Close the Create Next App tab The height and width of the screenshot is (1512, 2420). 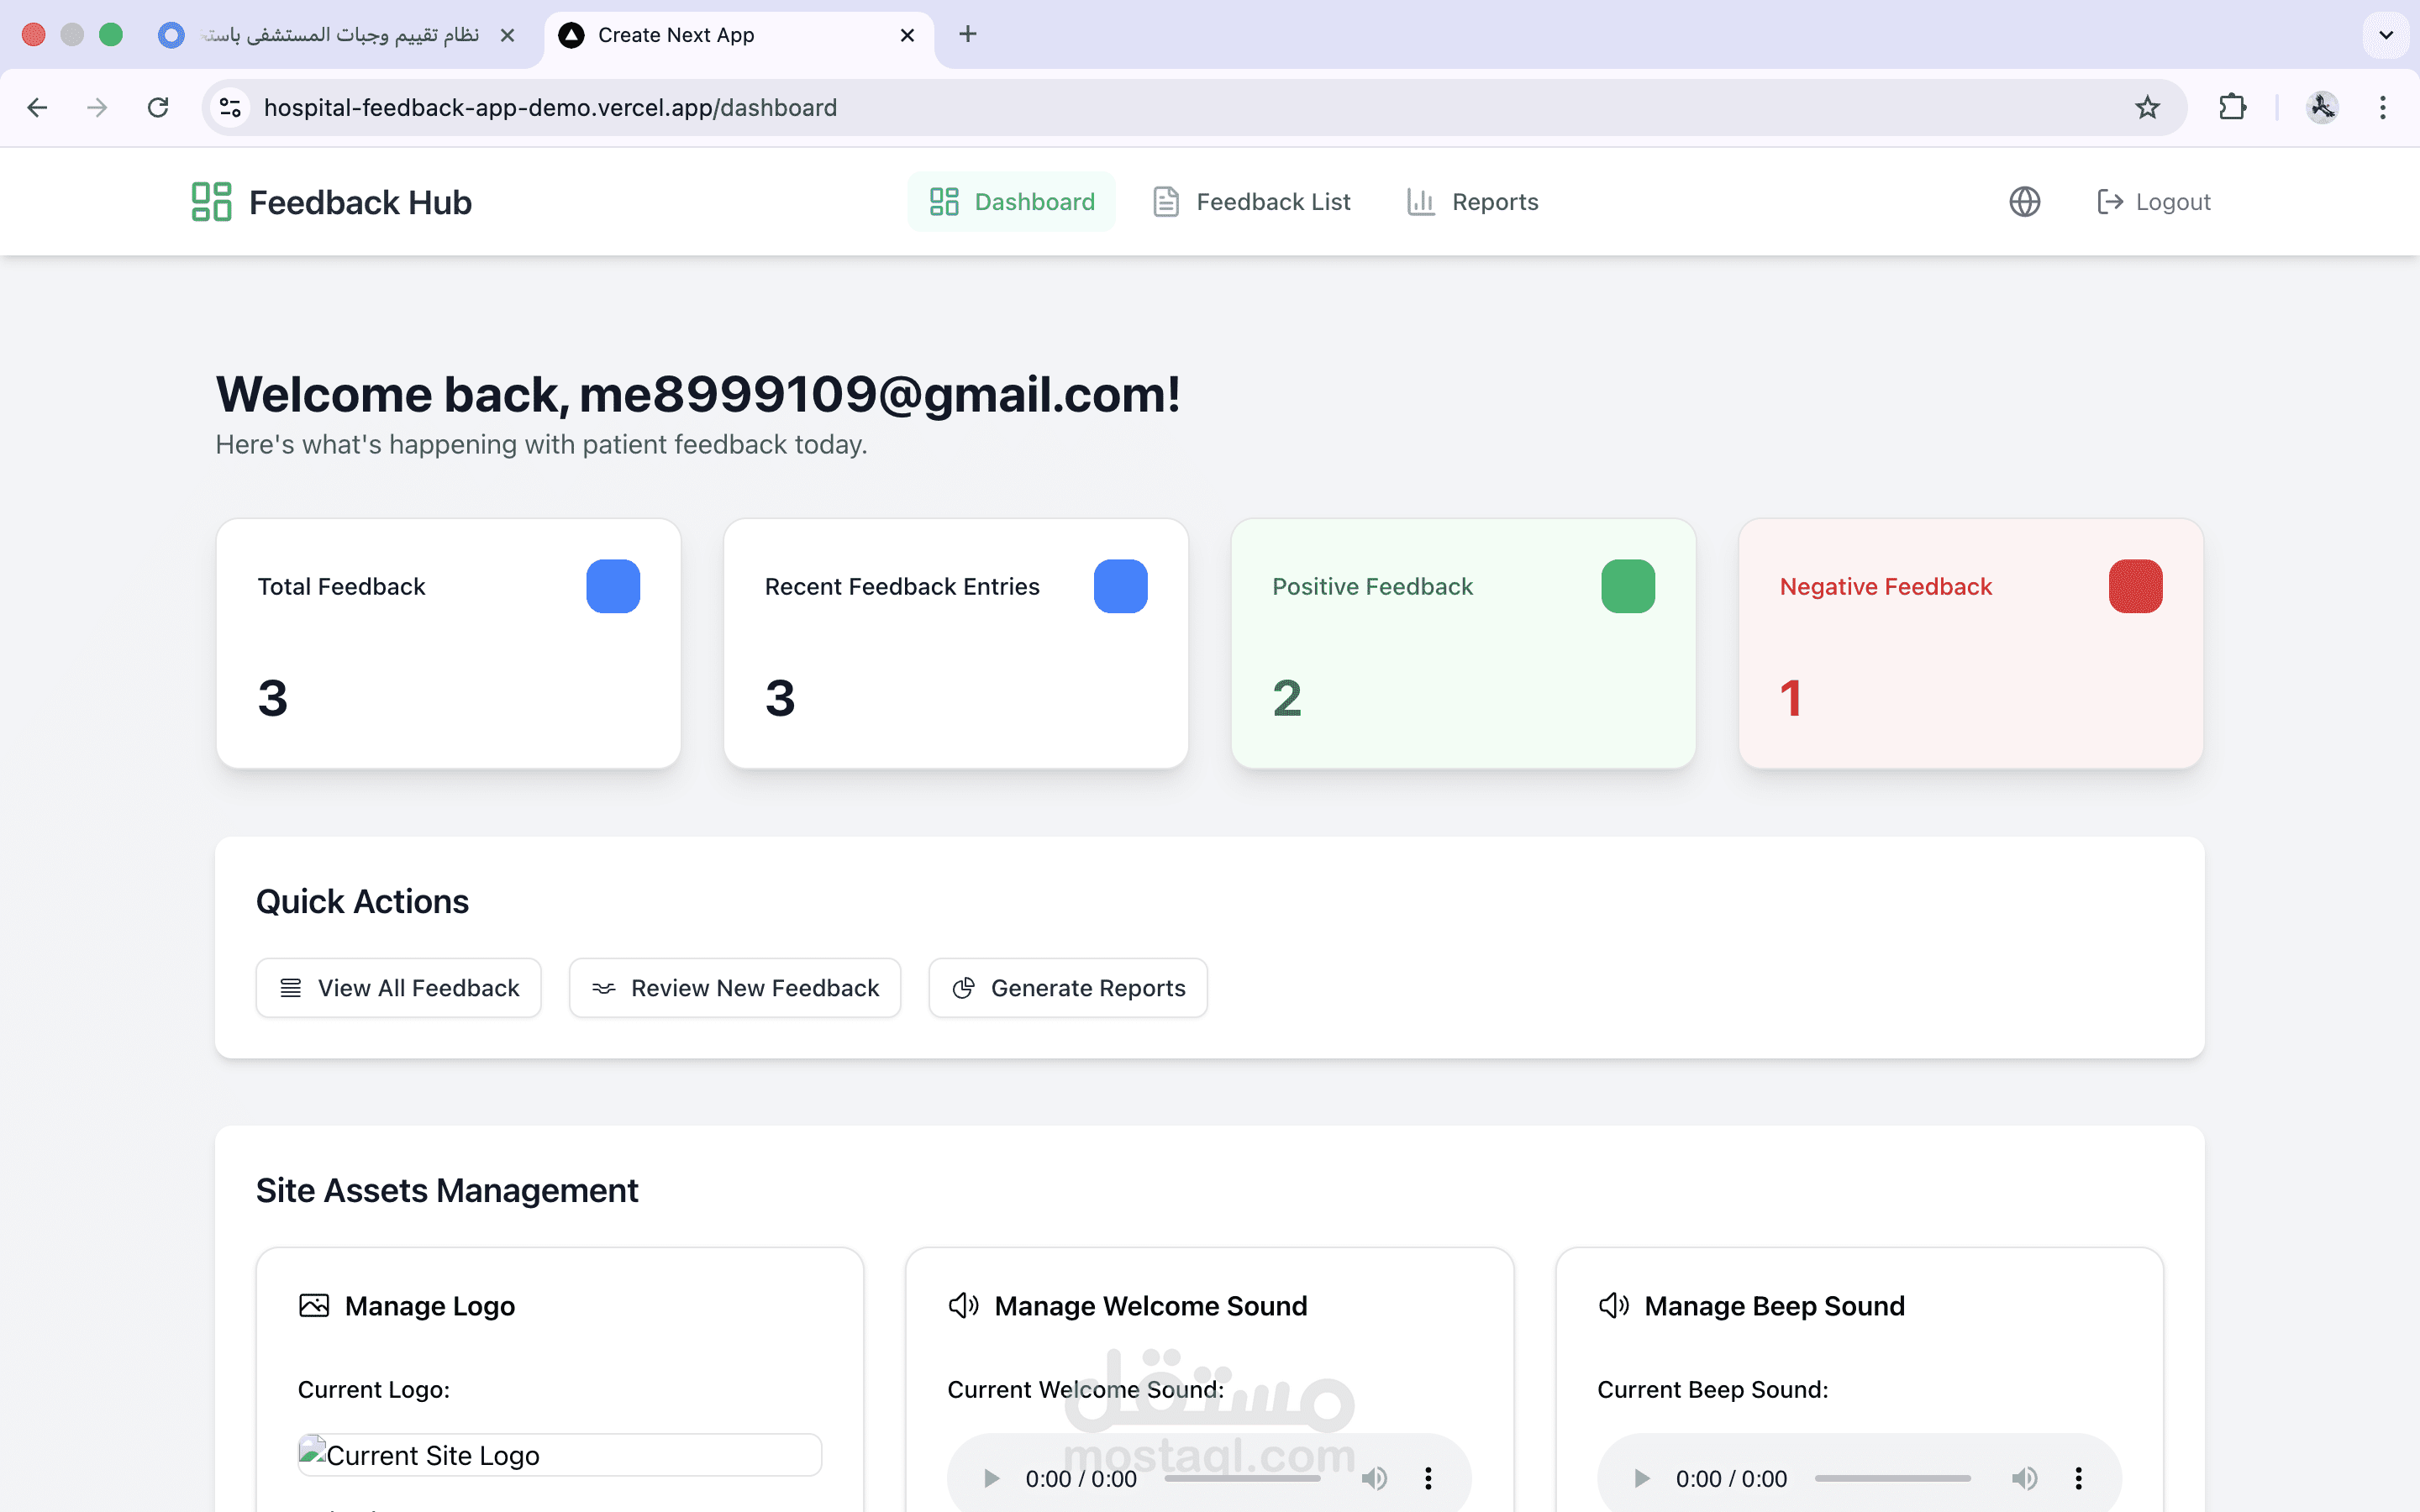coord(907,35)
